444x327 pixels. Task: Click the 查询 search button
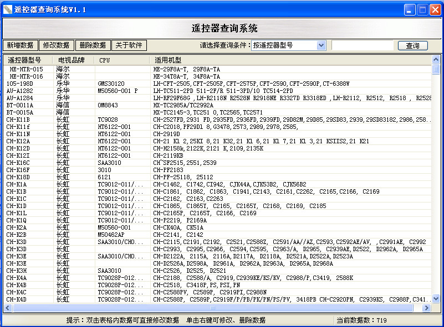point(412,45)
